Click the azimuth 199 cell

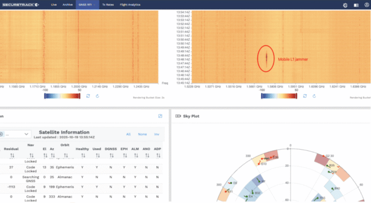(52, 187)
